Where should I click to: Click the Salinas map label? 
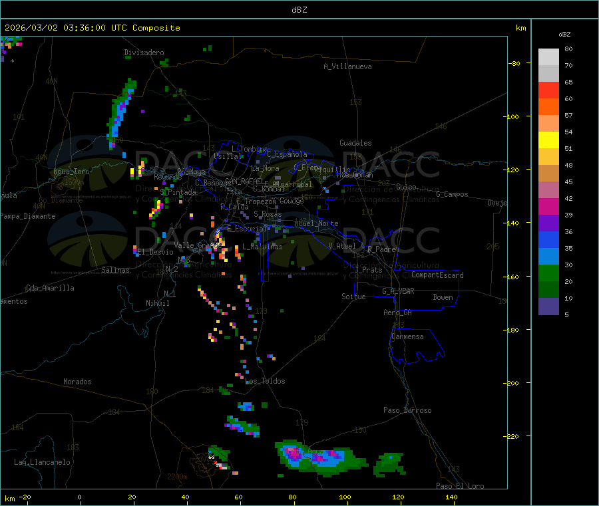115,270
